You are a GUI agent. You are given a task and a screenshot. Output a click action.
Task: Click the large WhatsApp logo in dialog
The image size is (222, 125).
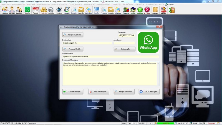coord(148,42)
